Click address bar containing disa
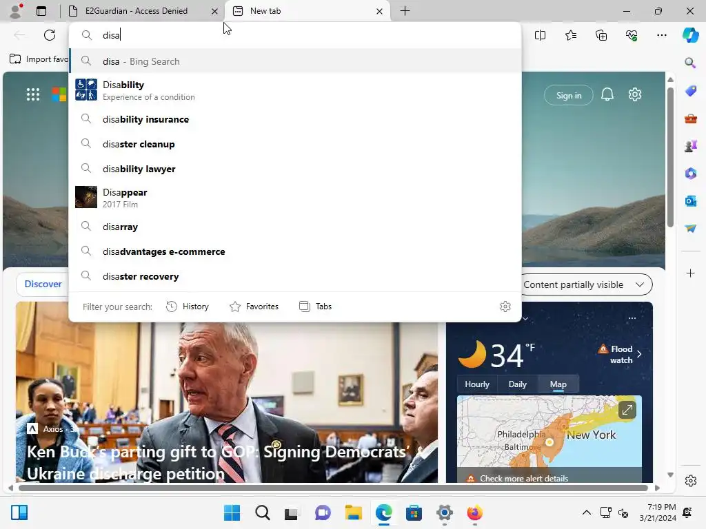Viewport: 706px width, 529px height. (x=295, y=35)
